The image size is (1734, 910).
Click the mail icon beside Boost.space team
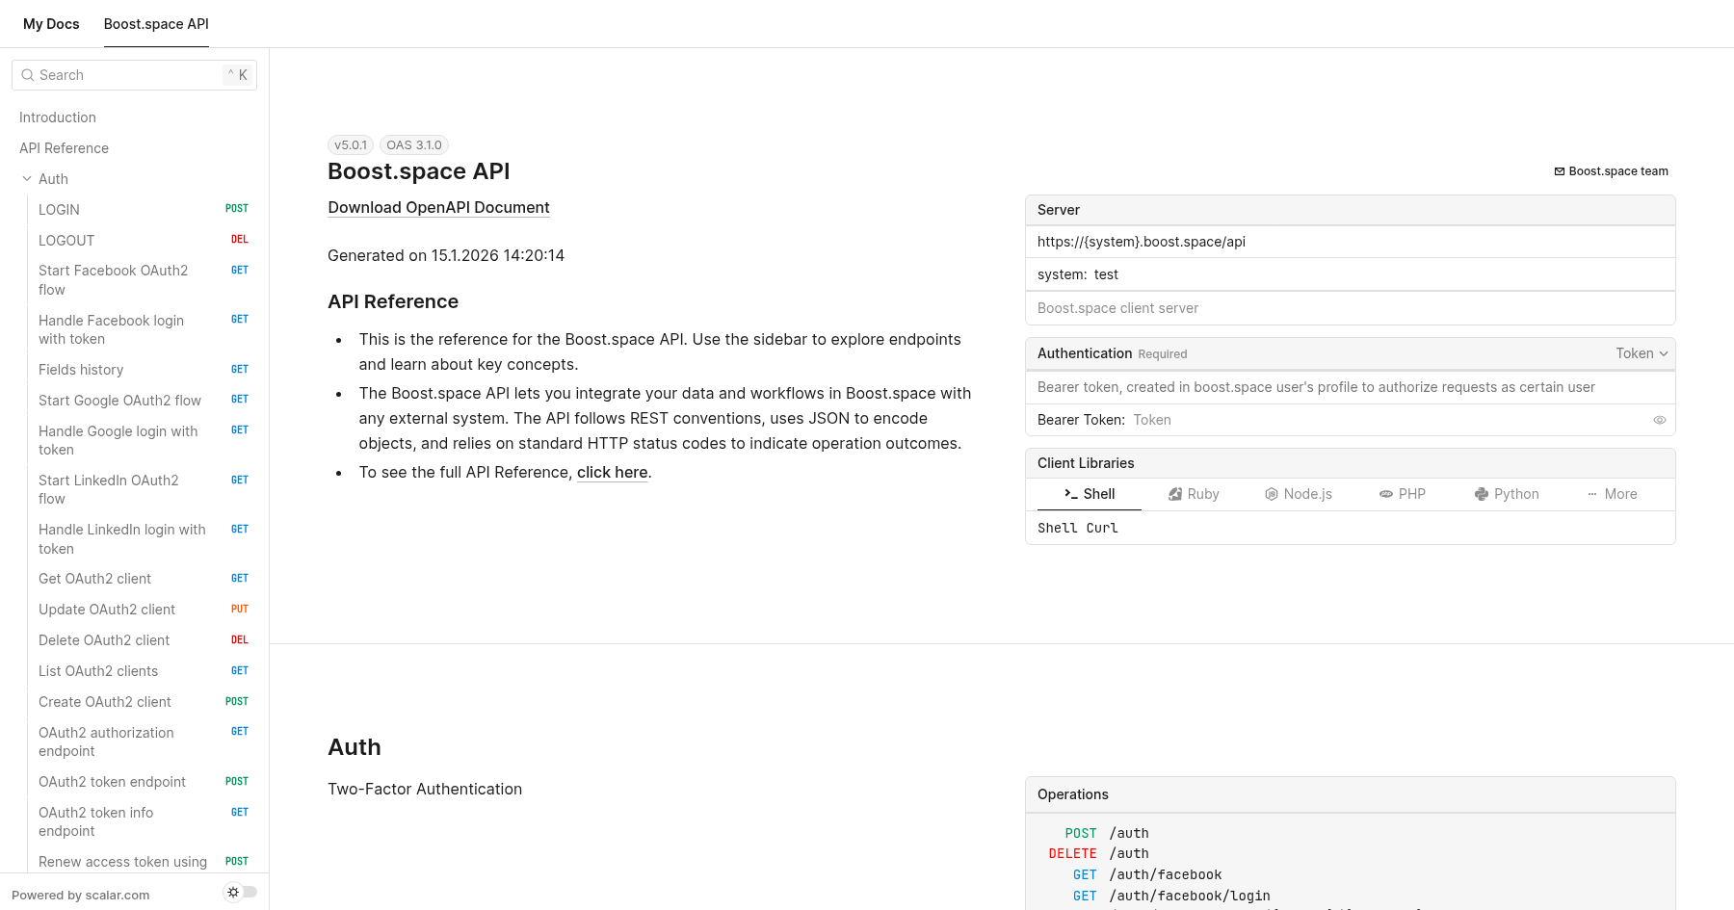click(x=1560, y=171)
